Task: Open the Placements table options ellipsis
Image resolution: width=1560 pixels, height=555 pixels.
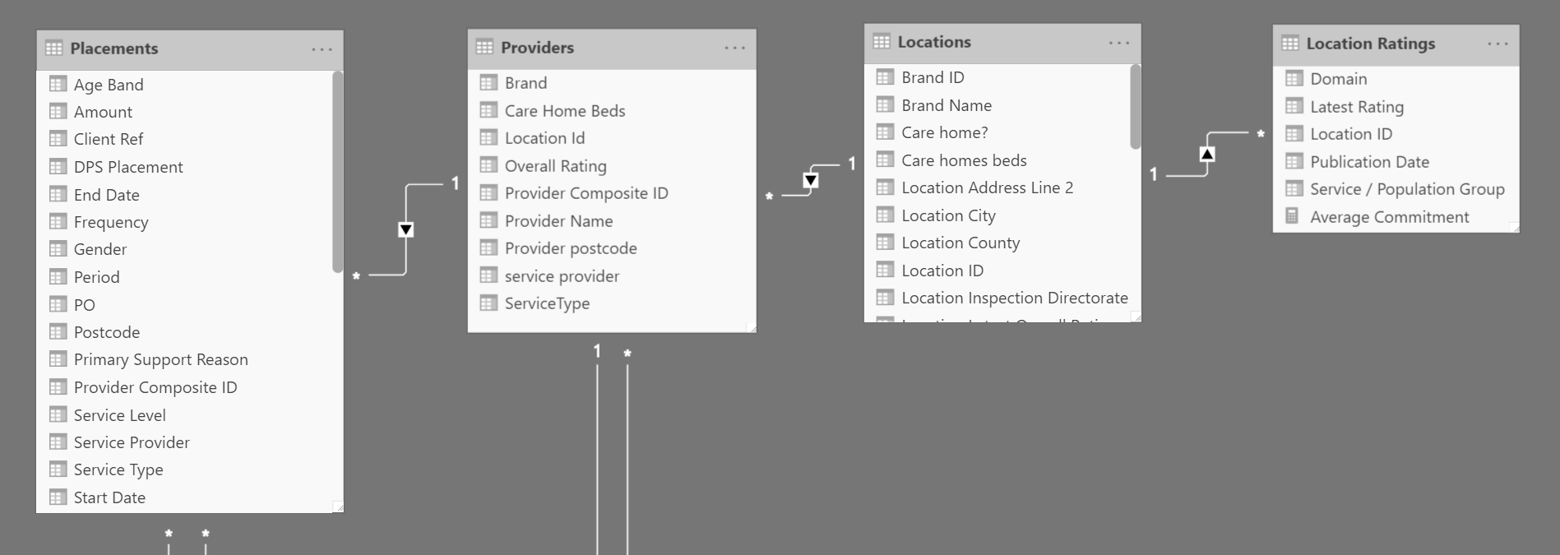Action: (x=322, y=49)
